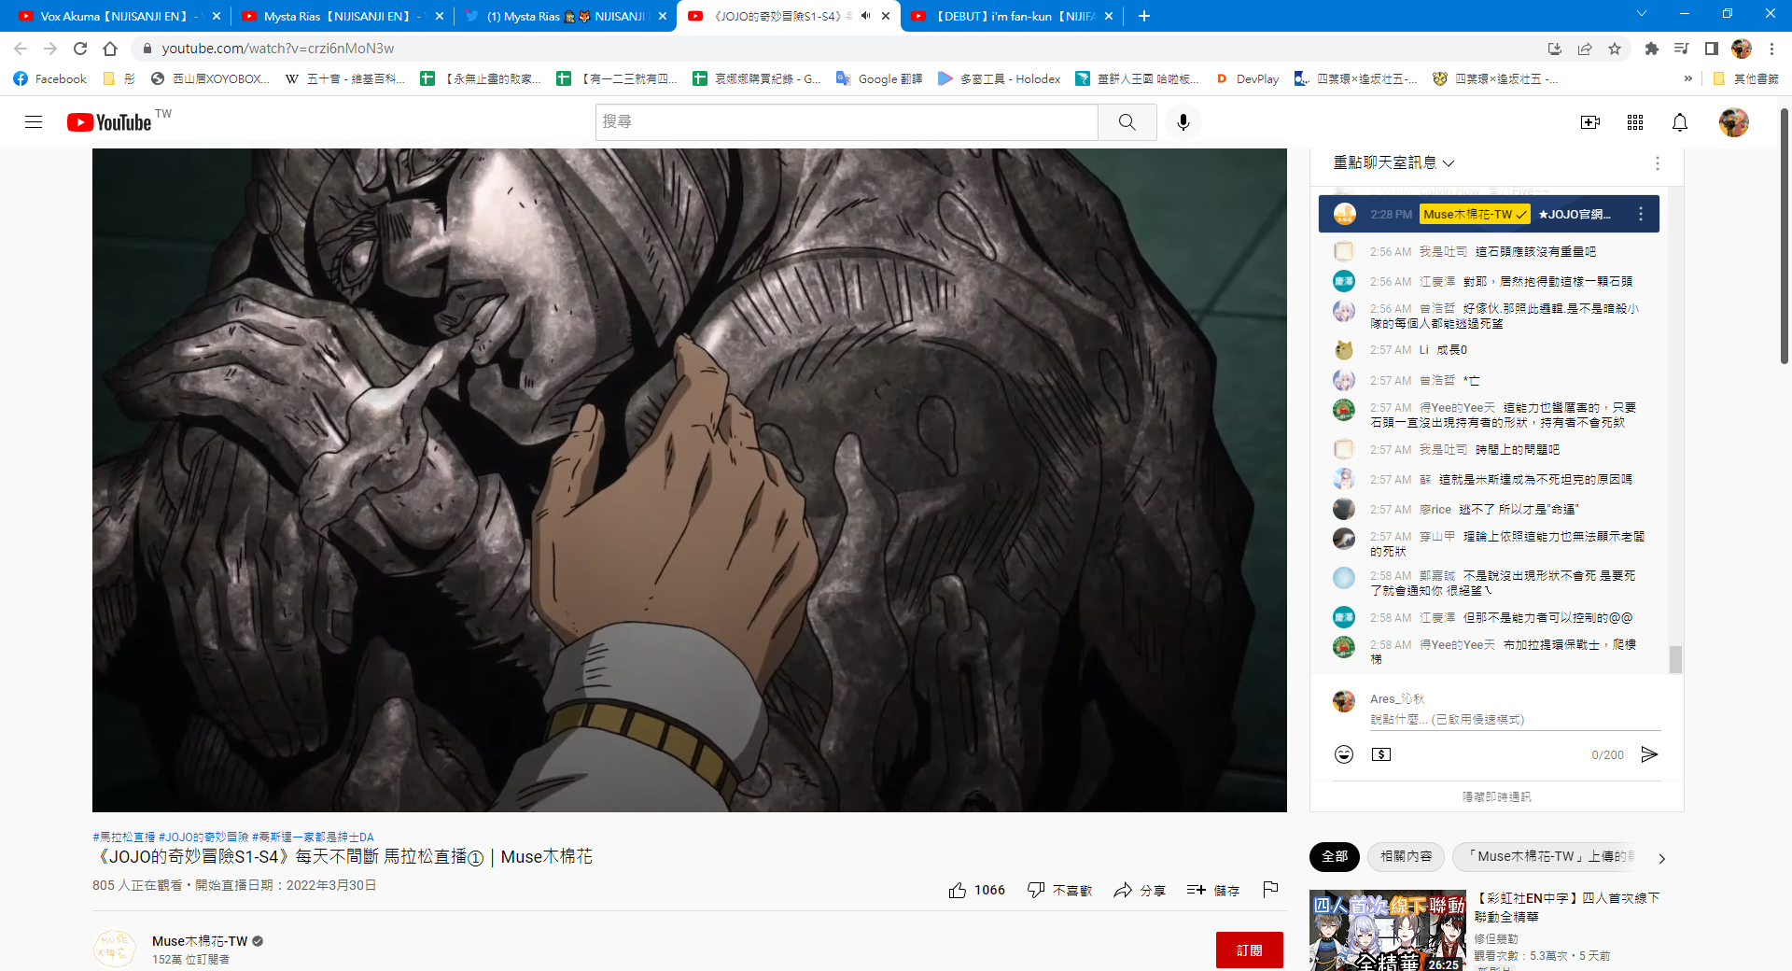Open Chrome three-dot menu
Screen dimensions: 1792x971
click(x=1771, y=49)
